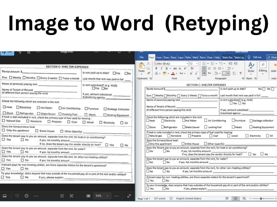277x207 pixels.
Task: Click the Paste clipboard icon
Action: click(x=142, y=65)
